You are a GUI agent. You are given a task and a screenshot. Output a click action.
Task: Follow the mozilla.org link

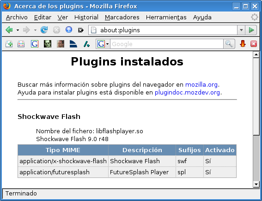(201, 85)
